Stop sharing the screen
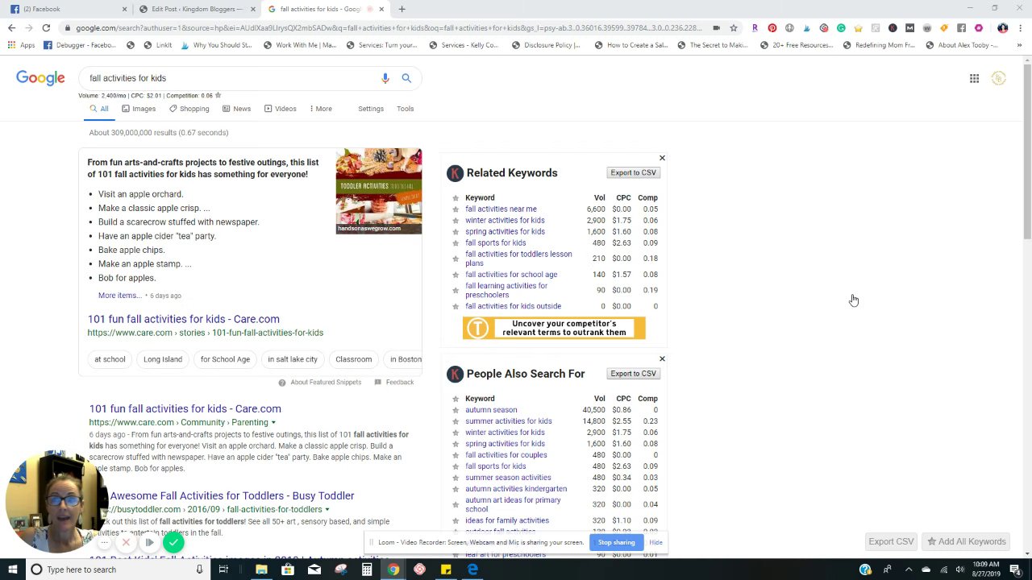The height and width of the screenshot is (580, 1032). 616,542
